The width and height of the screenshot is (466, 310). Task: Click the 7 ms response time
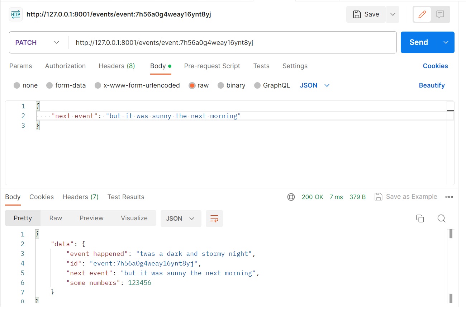click(336, 197)
